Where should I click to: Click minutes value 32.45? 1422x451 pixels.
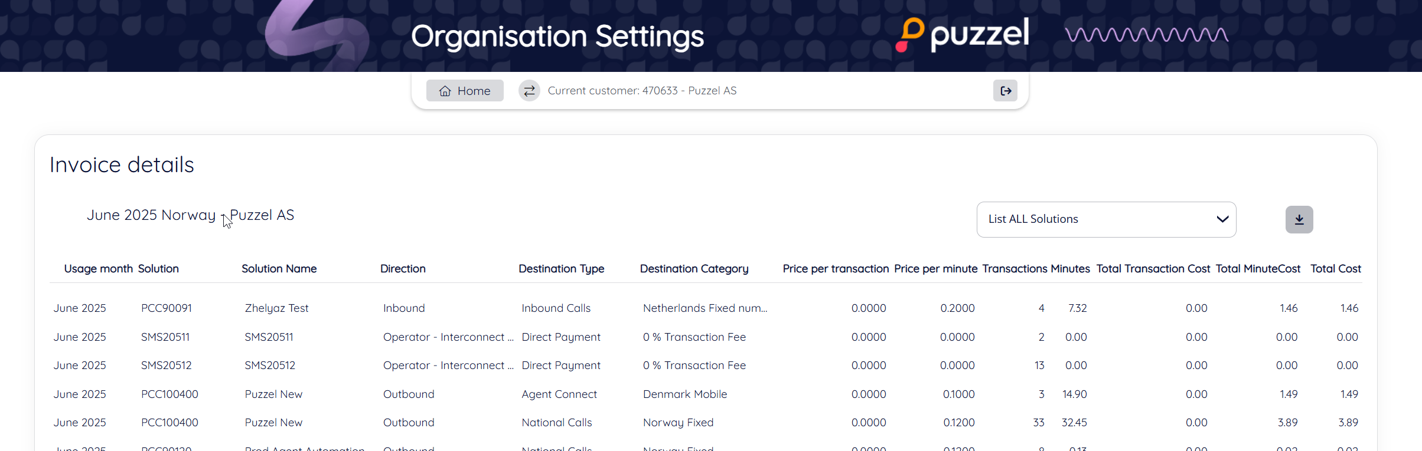[x=1074, y=423]
